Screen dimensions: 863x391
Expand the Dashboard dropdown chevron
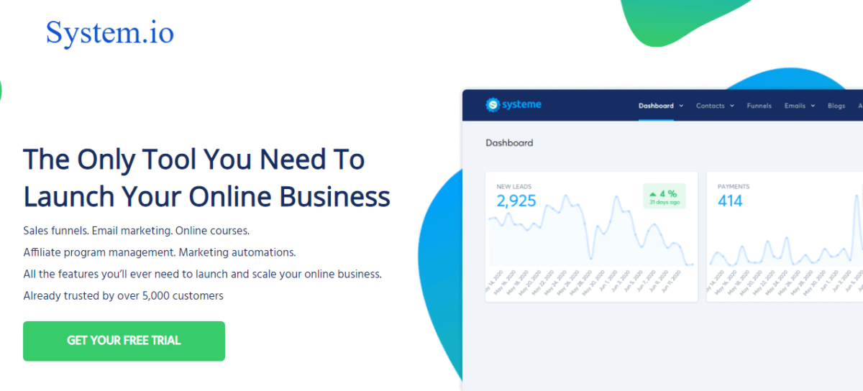(x=680, y=106)
